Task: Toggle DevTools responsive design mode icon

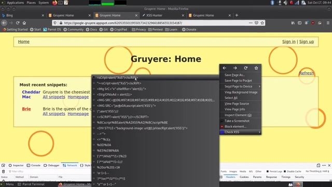Action: click(x=318, y=165)
